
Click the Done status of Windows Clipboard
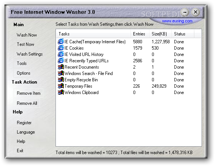tap(179, 92)
